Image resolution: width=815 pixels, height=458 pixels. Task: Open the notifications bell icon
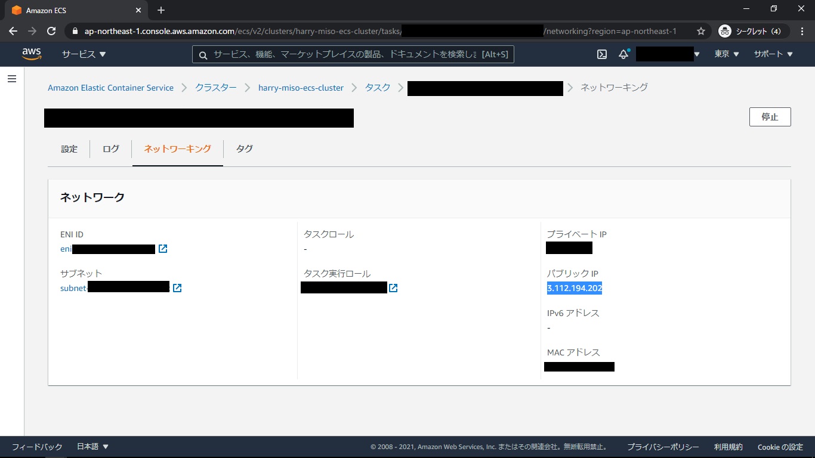623,54
